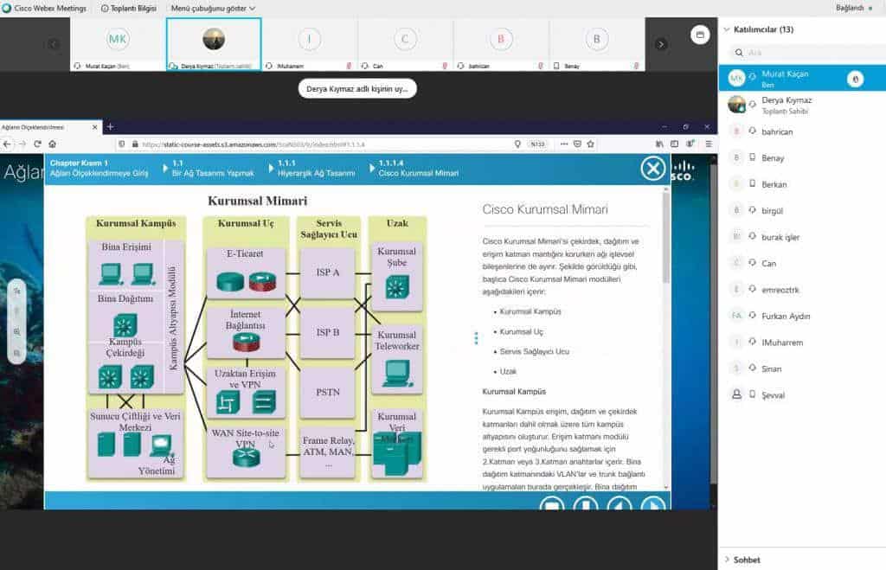Screen dimensions: 886x570
Task: Go back in the shared browser
Action: coord(7,144)
